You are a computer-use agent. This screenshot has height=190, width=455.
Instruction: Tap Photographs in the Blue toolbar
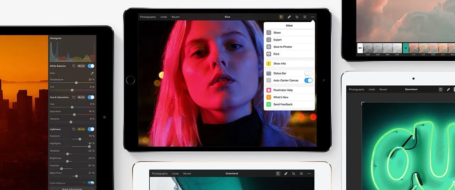point(148,17)
